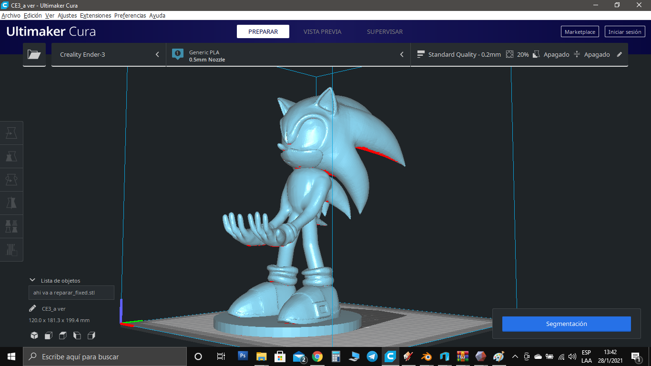Activate the Support Blocker tool
The image size is (651, 366).
(11, 250)
